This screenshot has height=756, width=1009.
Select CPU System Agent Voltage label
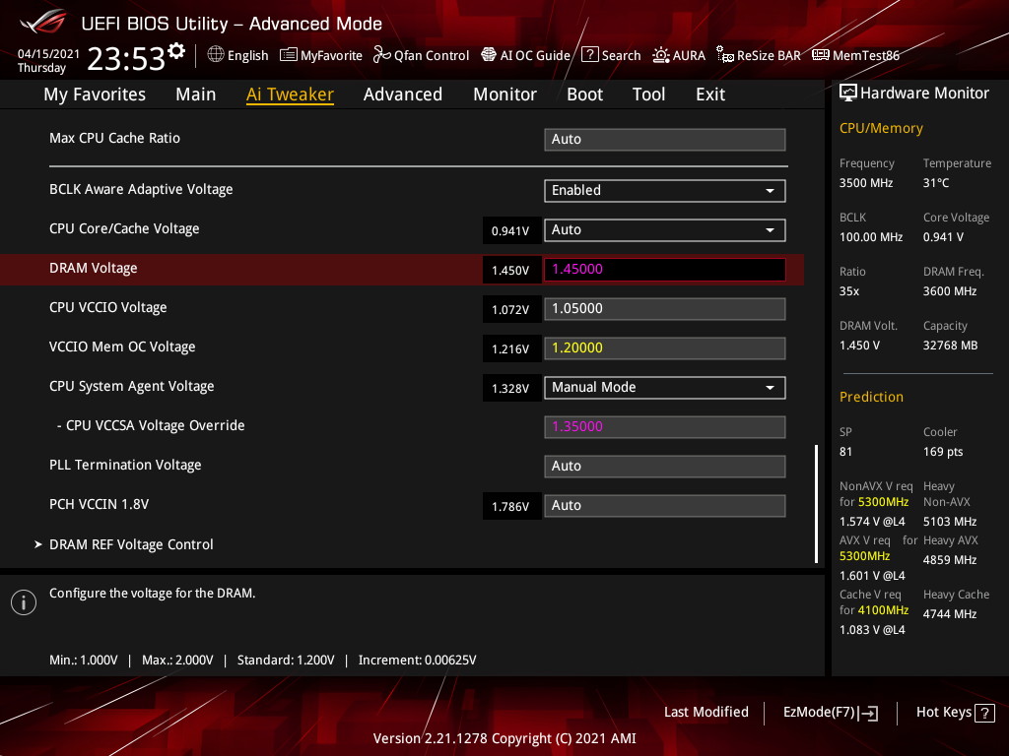tap(132, 386)
